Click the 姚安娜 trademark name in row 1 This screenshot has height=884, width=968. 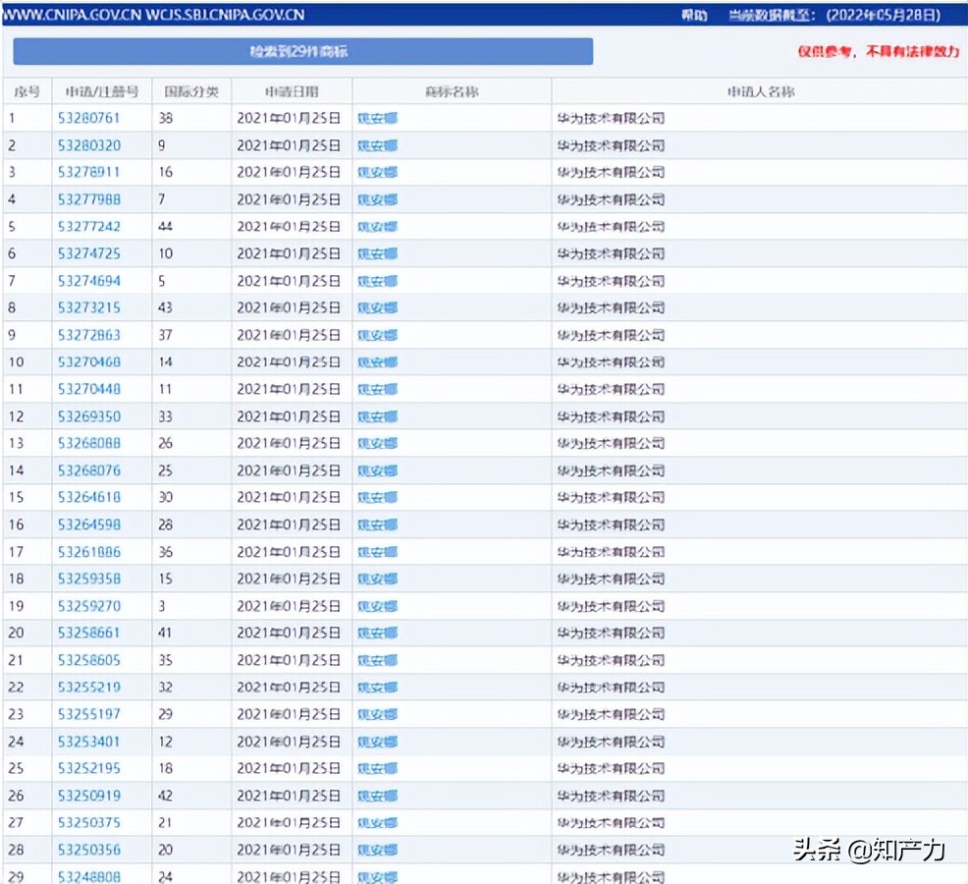click(x=377, y=118)
